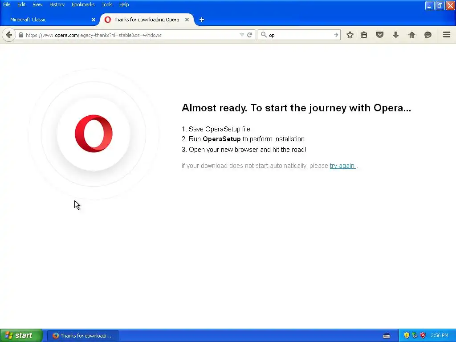Open the hamburger menu
The width and height of the screenshot is (456, 342).
447,35
